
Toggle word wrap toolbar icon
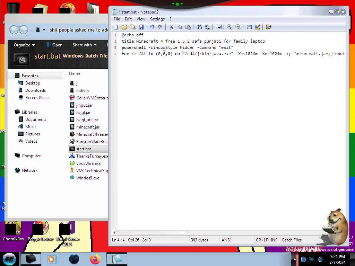pyautogui.click(x=219, y=27)
